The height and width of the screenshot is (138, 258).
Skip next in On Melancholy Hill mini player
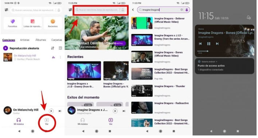click(60, 111)
